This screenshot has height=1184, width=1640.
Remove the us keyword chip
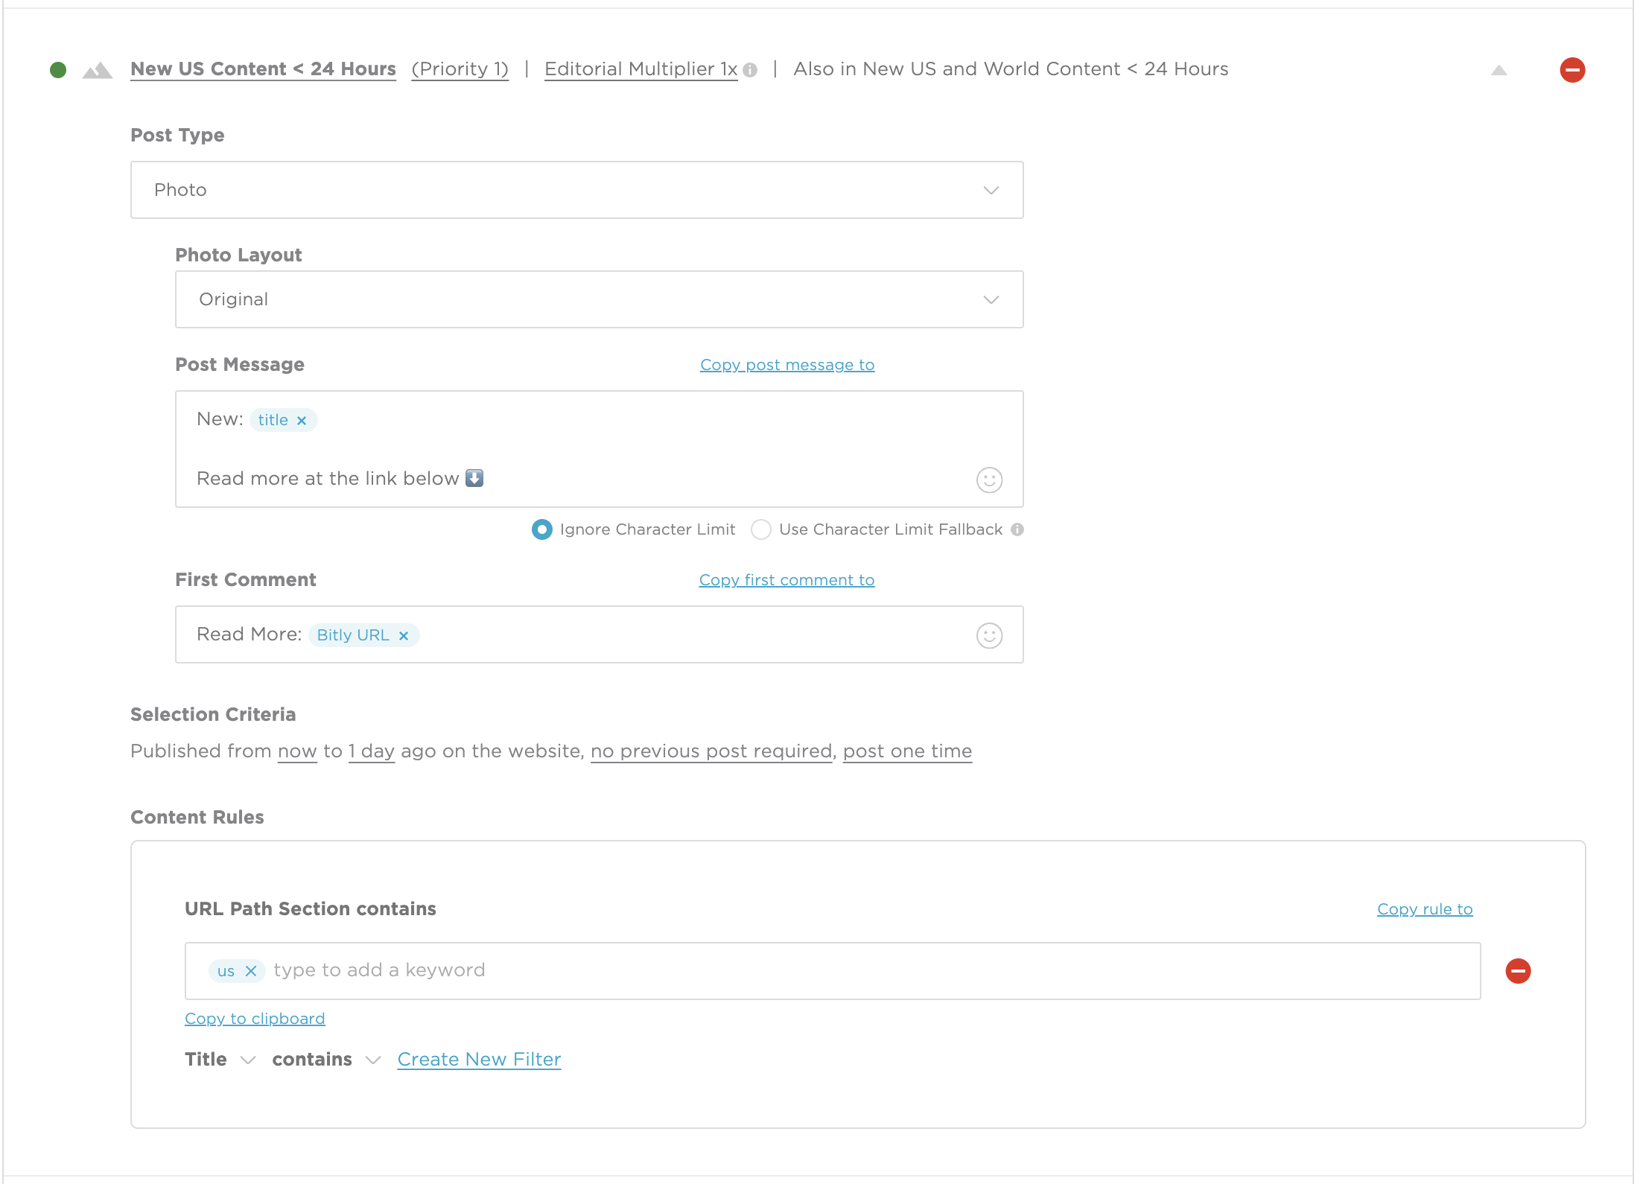[x=251, y=971]
